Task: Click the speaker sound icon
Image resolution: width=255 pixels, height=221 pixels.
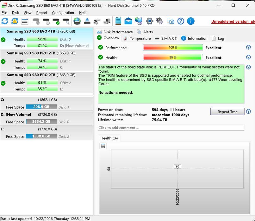Action: pyautogui.click(x=159, y=21)
